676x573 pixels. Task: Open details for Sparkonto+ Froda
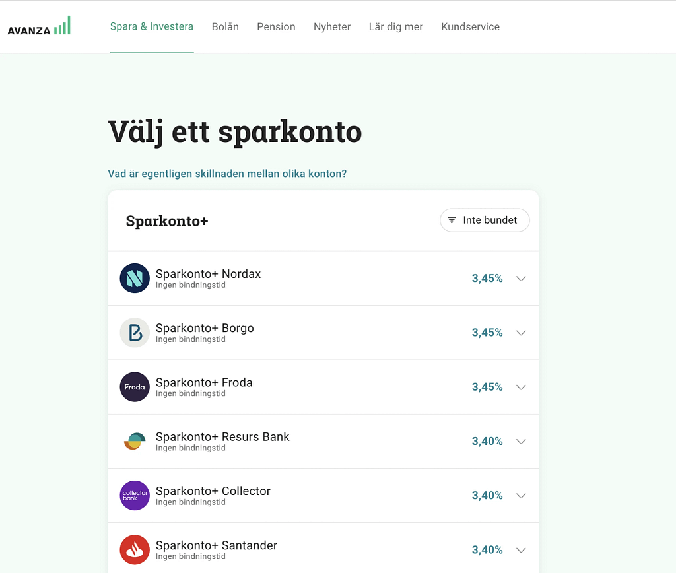click(x=521, y=387)
